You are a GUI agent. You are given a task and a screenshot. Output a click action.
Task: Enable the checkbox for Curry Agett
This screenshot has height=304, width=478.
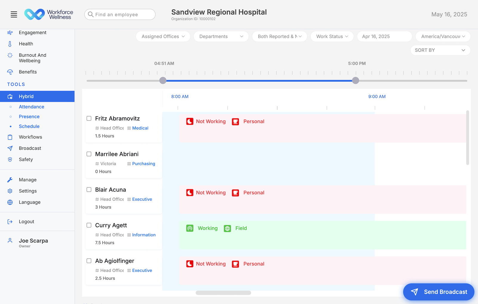click(89, 225)
